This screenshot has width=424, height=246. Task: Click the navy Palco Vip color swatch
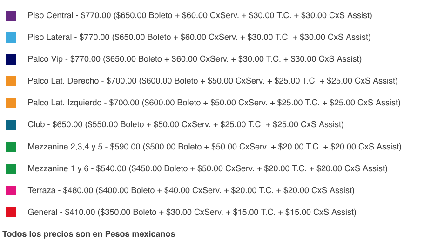[11, 59]
